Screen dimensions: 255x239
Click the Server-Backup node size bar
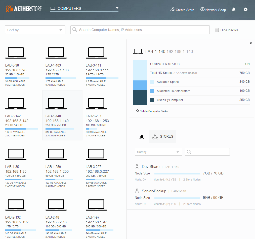coord(177,198)
